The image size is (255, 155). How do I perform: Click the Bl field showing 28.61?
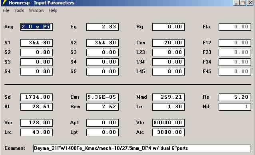pyautogui.click(x=37, y=107)
